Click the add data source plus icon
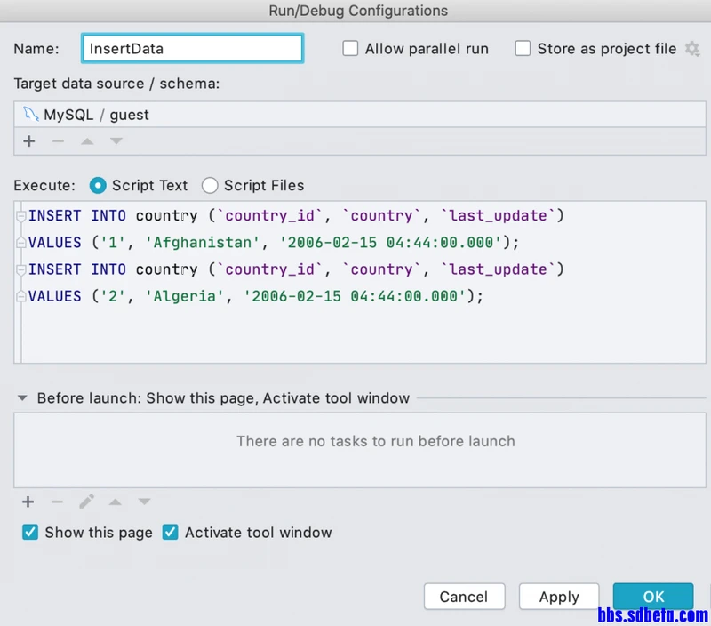711x626 pixels. pos(29,141)
